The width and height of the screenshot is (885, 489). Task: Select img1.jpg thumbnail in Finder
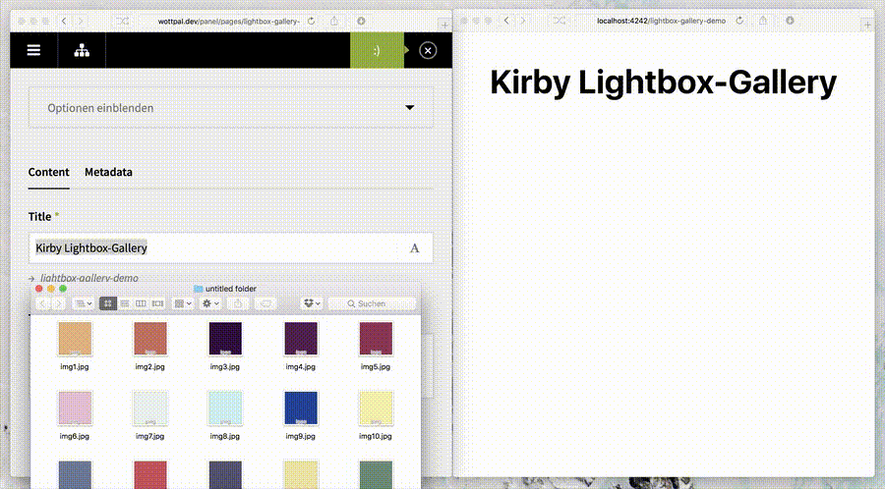coord(75,339)
